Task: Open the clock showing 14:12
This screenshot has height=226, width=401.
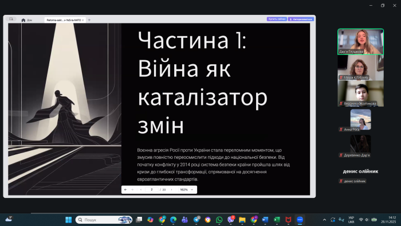Action: click(x=388, y=220)
